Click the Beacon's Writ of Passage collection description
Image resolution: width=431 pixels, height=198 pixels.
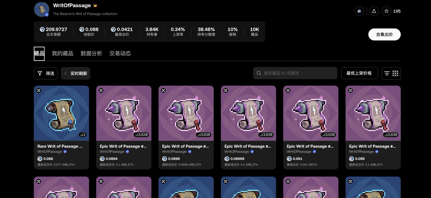85,14
